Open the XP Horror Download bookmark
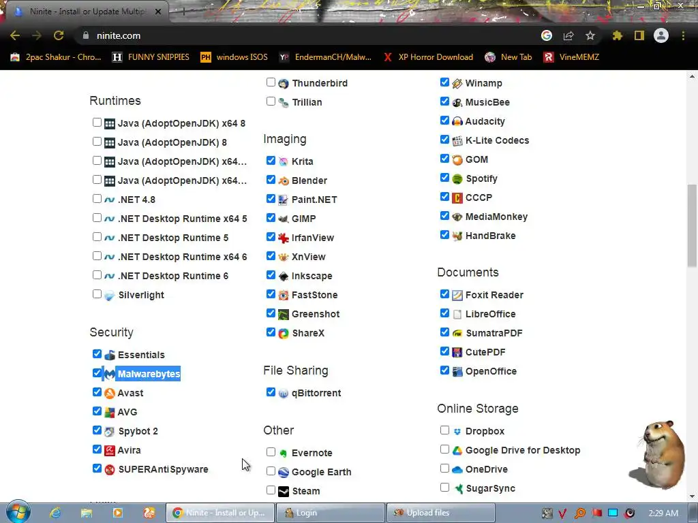 (428, 57)
